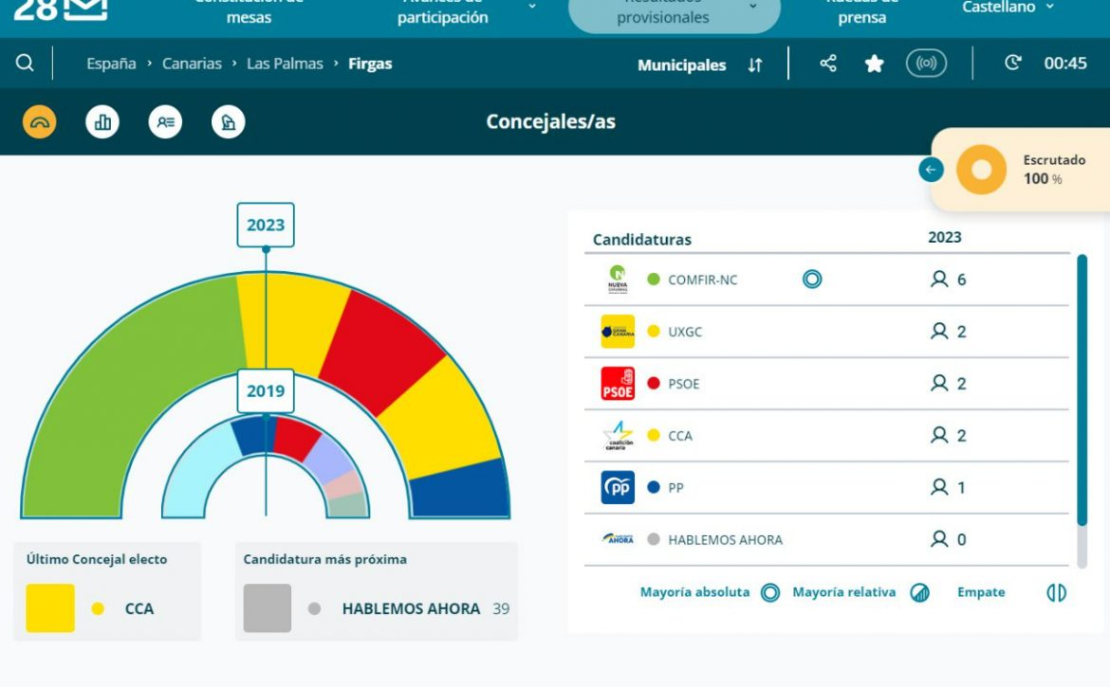Click the yellow CCA swatch under Último Concejal
The height and width of the screenshot is (687, 1110).
pyautogui.click(x=50, y=607)
